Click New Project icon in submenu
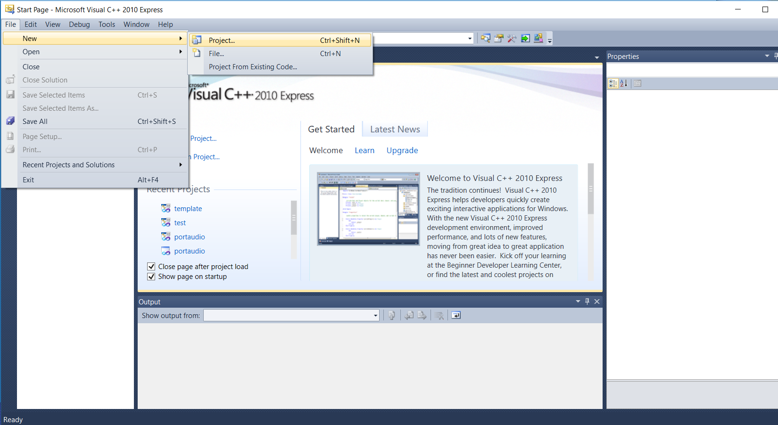The image size is (778, 425). coord(197,40)
